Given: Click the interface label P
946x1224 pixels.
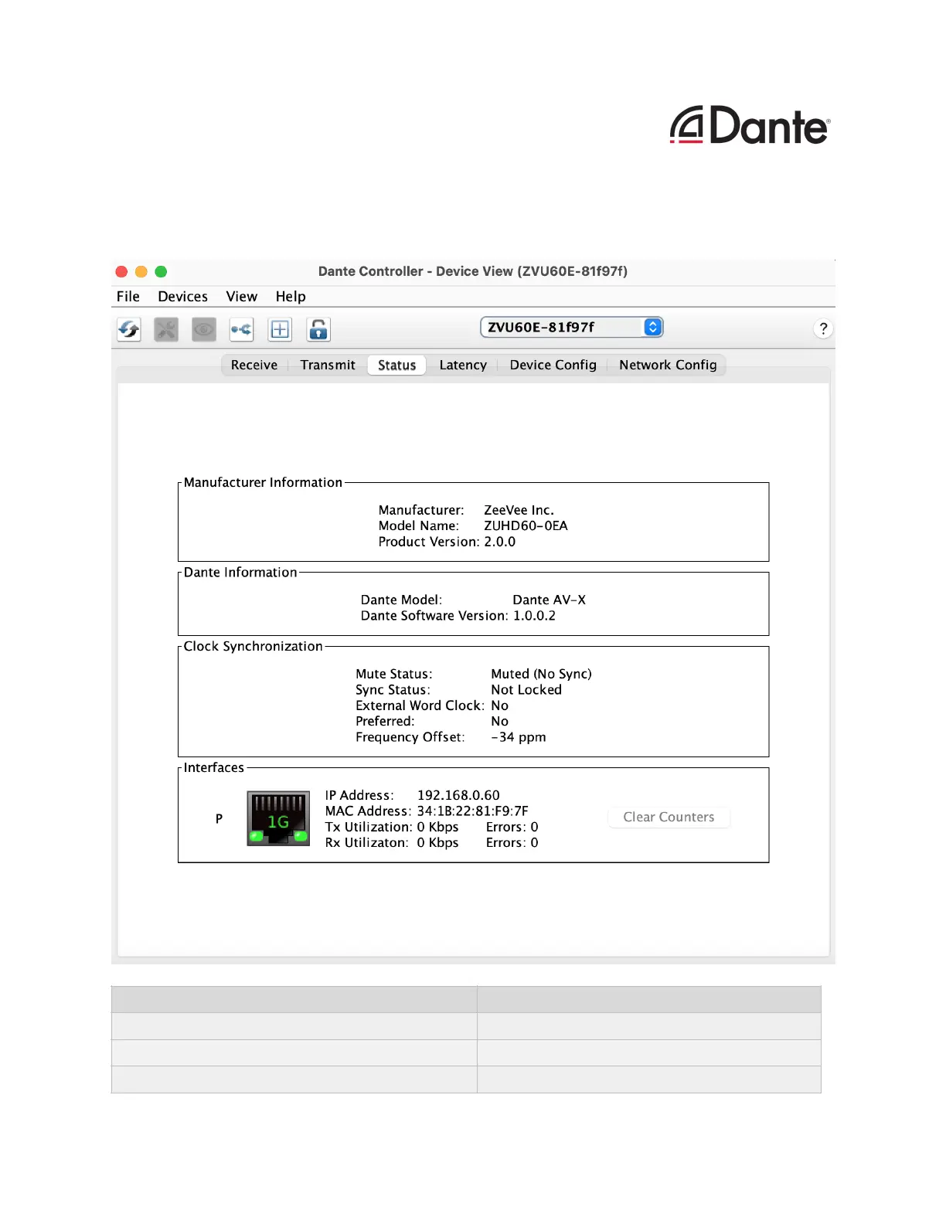Looking at the screenshot, I should [219, 818].
